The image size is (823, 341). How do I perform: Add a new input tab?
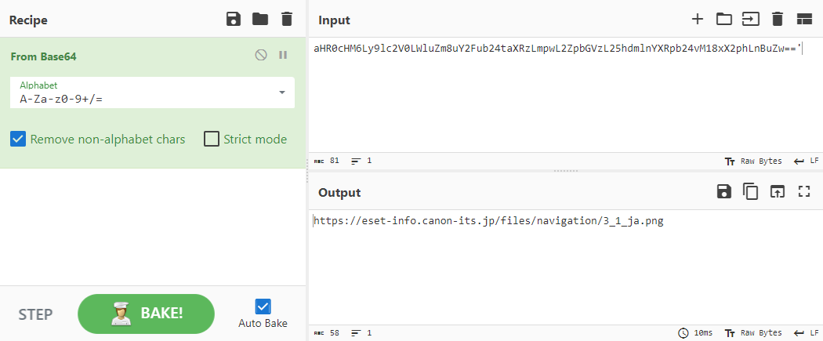click(x=697, y=20)
